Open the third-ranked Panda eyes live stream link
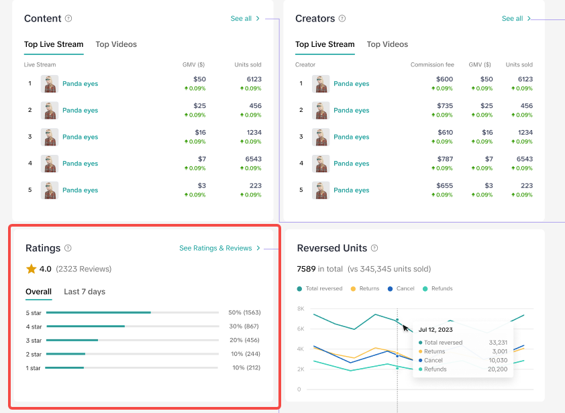This screenshot has width=565, height=413. pyautogui.click(x=80, y=137)
